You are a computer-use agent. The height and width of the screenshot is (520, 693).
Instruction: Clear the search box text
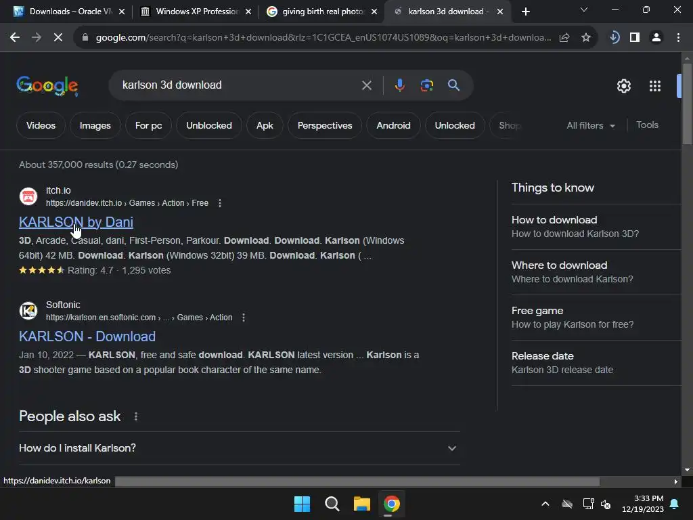(366, 85)
